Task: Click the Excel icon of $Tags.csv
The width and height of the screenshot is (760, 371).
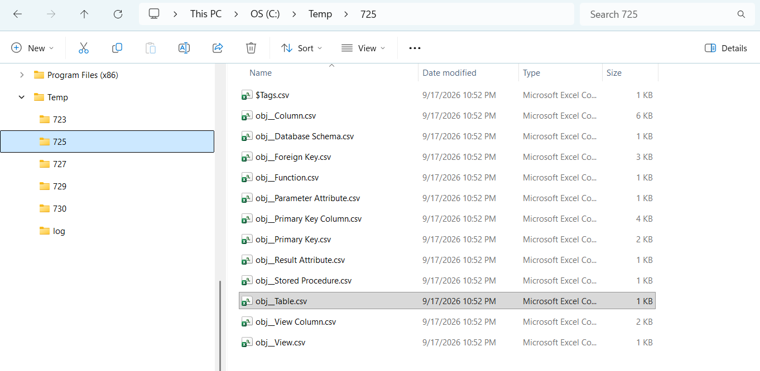Action: click(246, 95)
